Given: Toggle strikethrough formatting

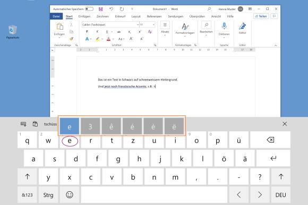Looking at the screenshot, I should tap(119, 32).
